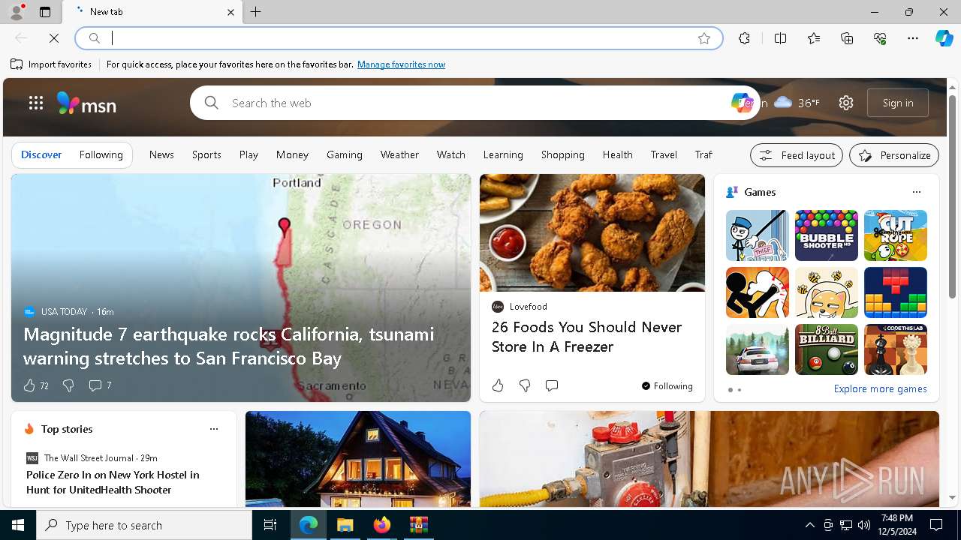
Task: Open the Sports category
Action: coord(206,154)
